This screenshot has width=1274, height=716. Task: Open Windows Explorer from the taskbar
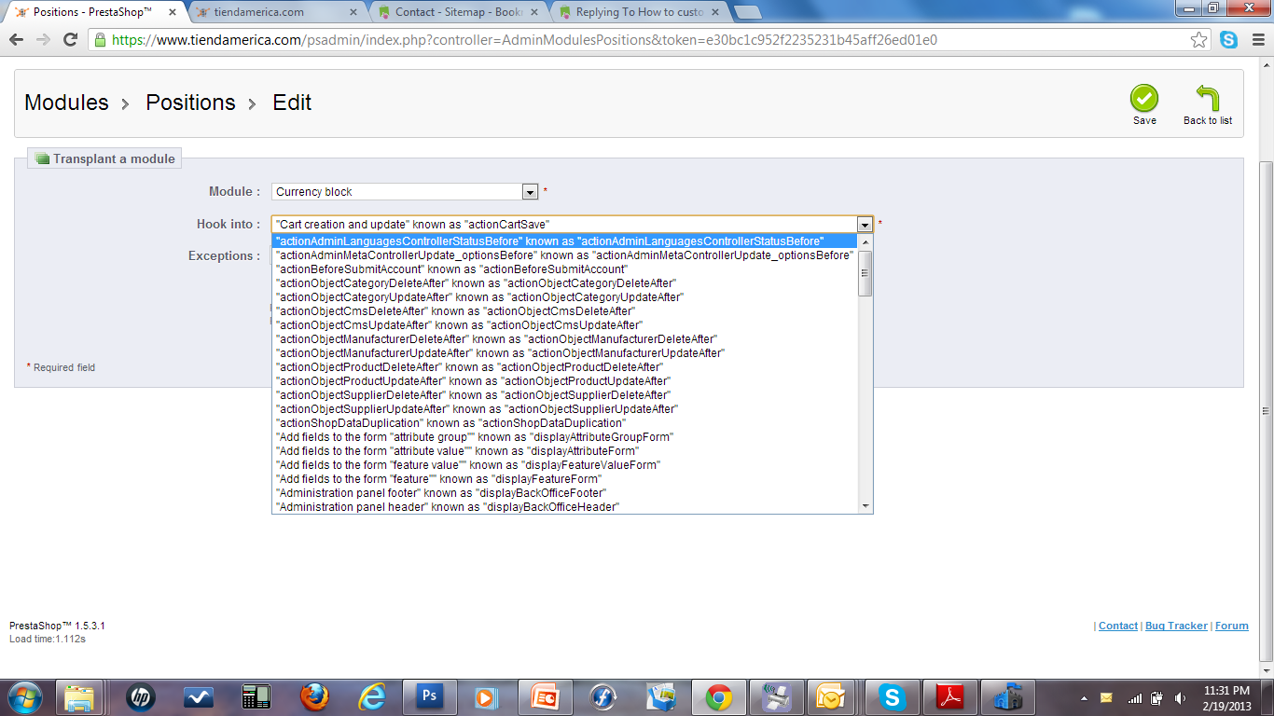tap(80, 697)
